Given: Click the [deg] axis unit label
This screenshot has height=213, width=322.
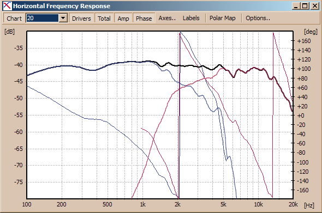Looking at the screenshot, I should (311, 32).
